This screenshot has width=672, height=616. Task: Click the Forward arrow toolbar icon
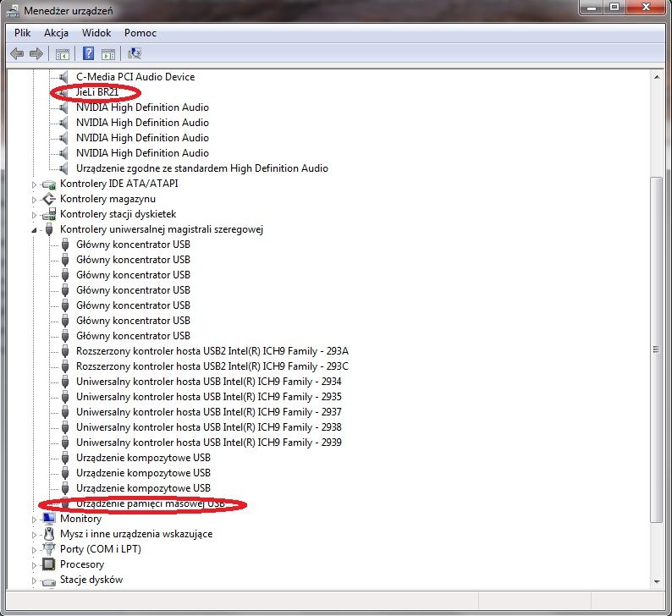(x=36, y=53)
